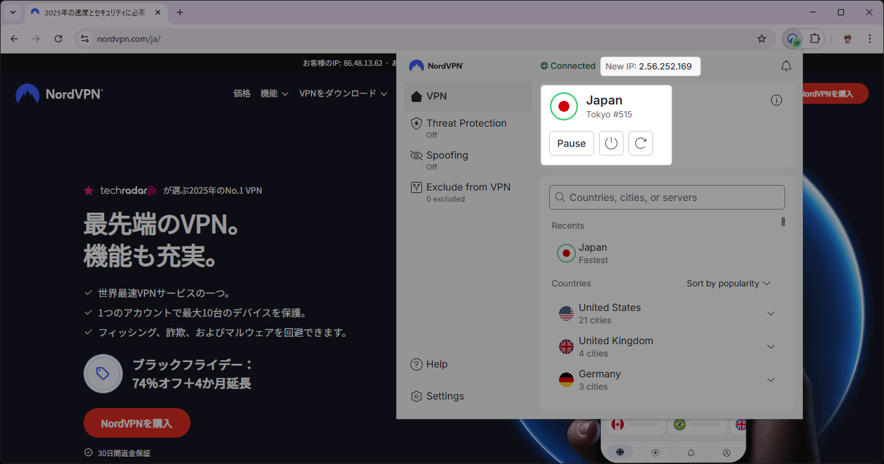Open the server info icon

point(776,100)
